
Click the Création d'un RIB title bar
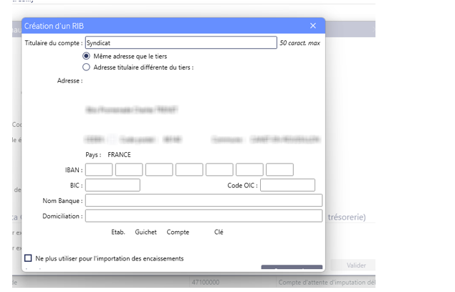click(x=158, y=26)
